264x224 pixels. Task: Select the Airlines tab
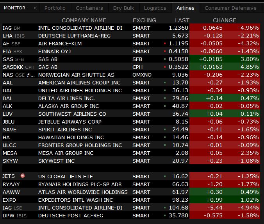pos(186,8)
